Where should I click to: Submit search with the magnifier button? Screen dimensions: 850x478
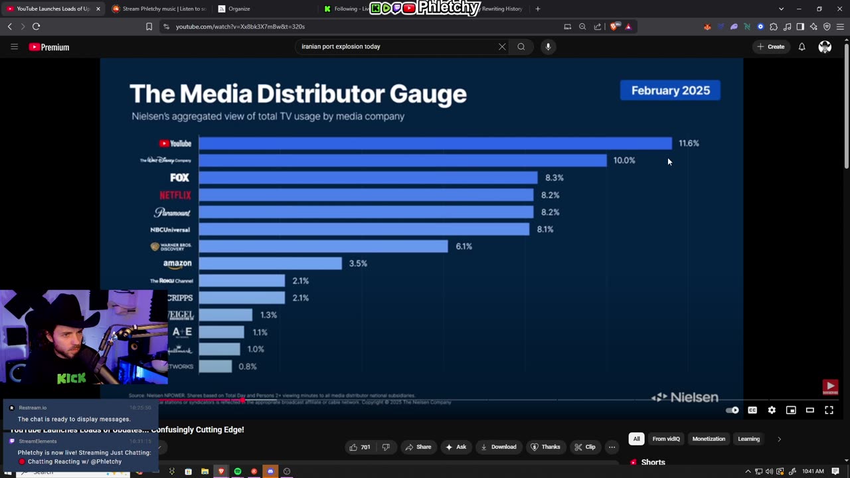click(521, 46)
